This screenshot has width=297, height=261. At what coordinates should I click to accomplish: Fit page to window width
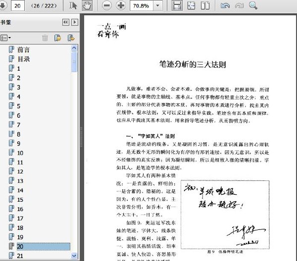pyautogui.click(x=191, y=5)
